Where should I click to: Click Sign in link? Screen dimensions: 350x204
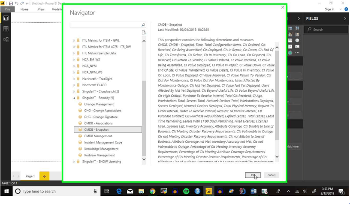pyautogui.click(x=329, y=9)
